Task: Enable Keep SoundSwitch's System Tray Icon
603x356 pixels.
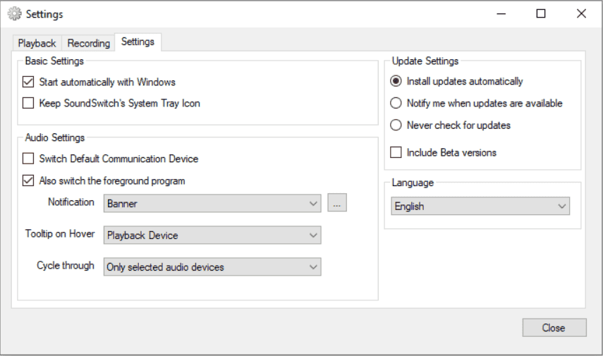Action: point(28,103)
